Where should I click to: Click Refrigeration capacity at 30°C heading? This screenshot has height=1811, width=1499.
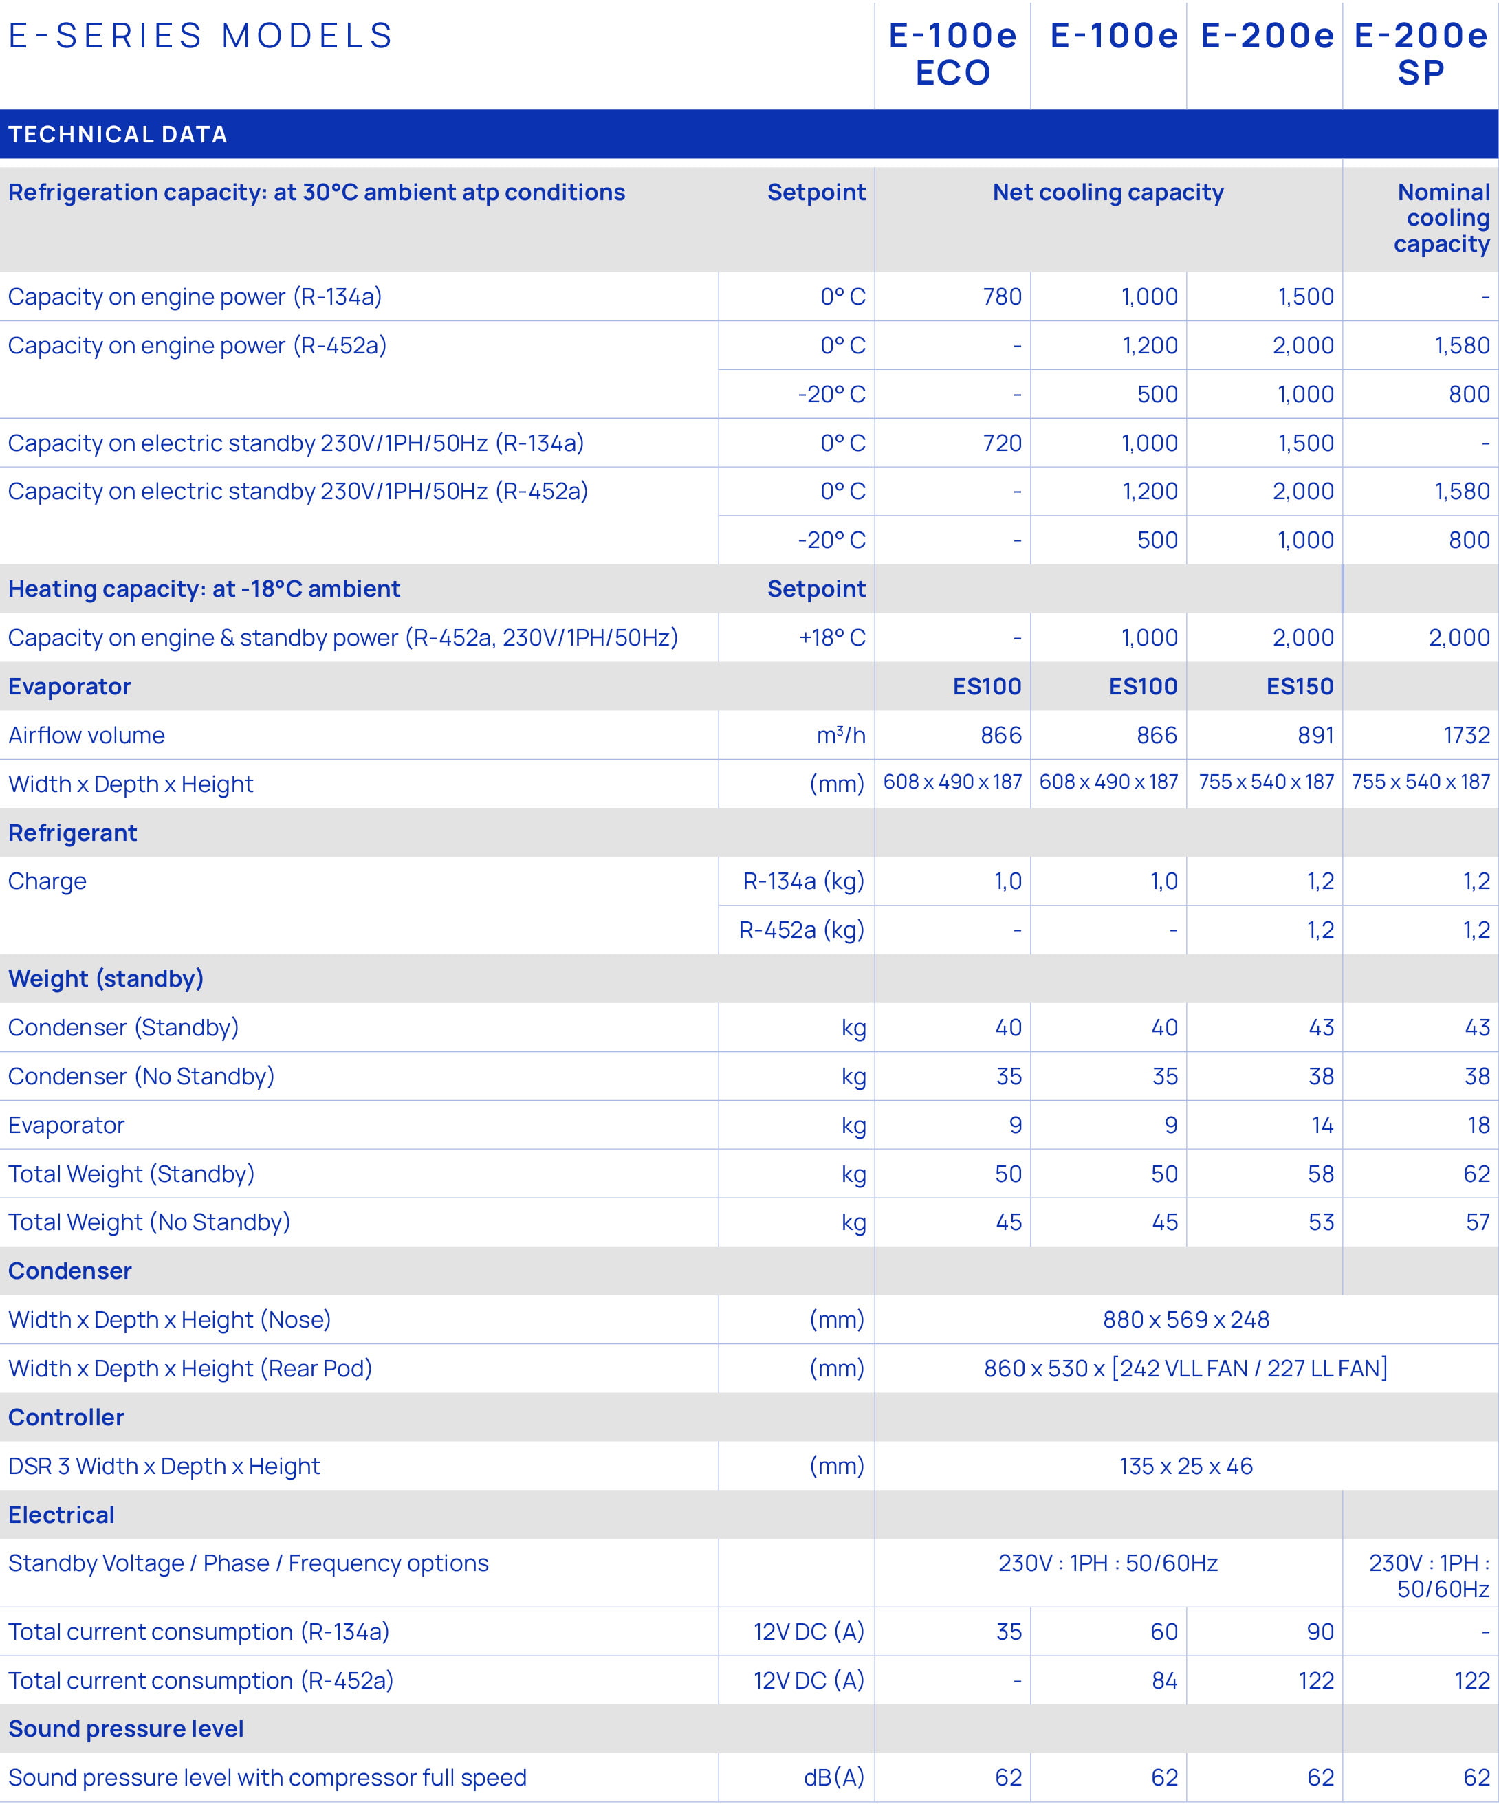click(316, 193)
